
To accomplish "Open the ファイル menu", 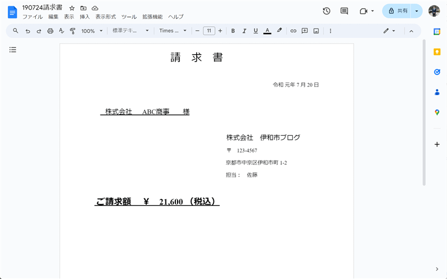I will coord(33,17).
